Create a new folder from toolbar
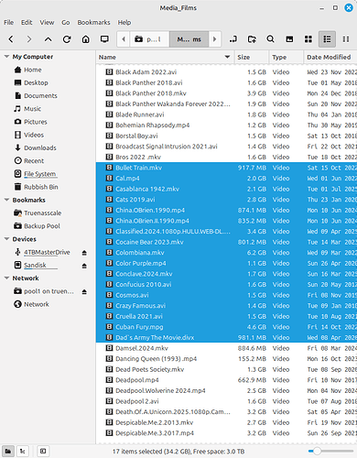The height and width of the screenshot is (458, 357). pyautogui.click(x=252, y=39)
